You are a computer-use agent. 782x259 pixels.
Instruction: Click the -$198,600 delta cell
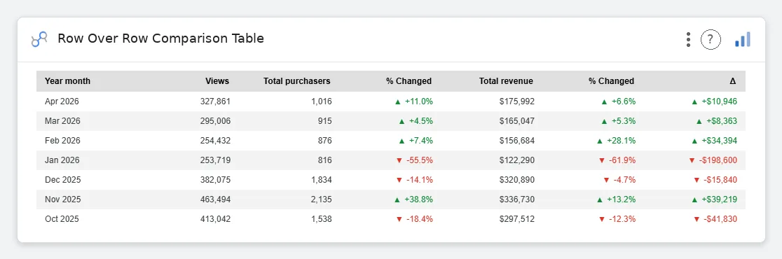coord(713,160)
